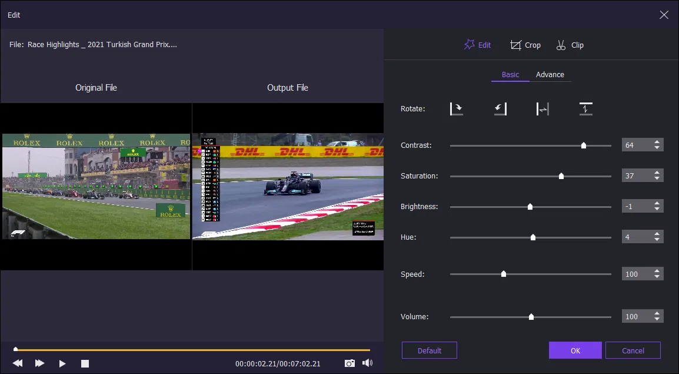Flip video vertically
The width and height of the screenshot is (679, 374).
tap(585, 109)
